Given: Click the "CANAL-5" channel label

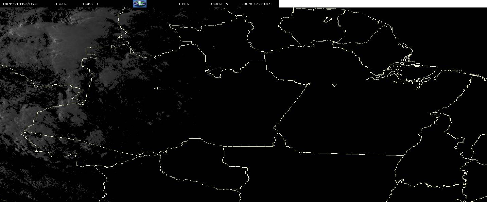Looking at the screenshot, I should point(220,4).
